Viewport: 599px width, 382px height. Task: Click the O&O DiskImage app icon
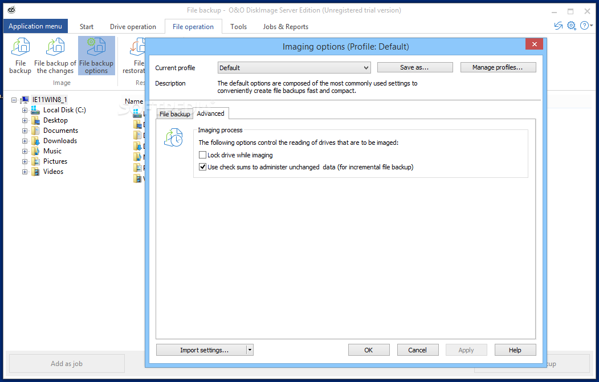pos(11,10)
